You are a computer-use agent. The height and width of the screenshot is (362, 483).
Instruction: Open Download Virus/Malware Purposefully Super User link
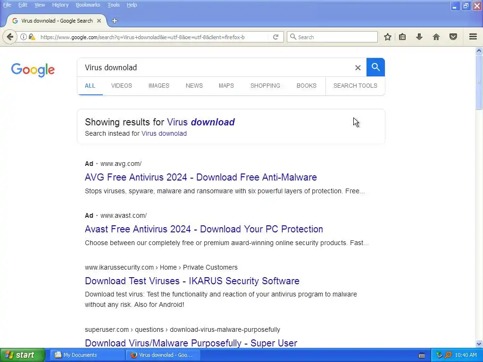point(191,343)
